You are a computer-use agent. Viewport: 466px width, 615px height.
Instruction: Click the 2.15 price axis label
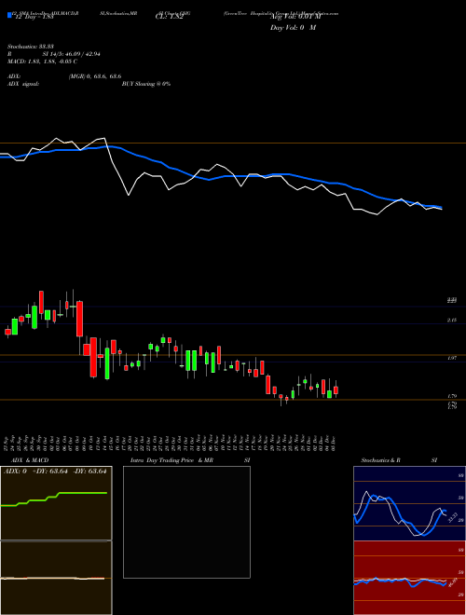(452, 321)
